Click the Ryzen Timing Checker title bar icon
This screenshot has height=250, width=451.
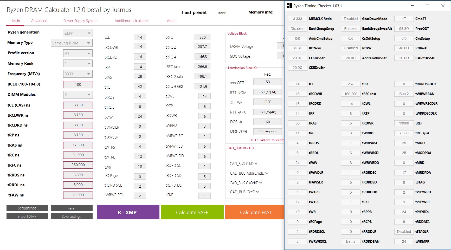tap(289, 6)
